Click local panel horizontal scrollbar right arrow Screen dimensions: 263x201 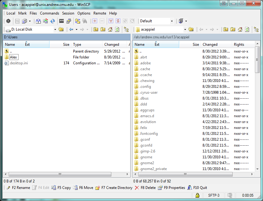tap(127, 174)
